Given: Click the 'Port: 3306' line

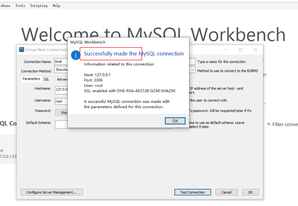Looking at the screenshot, I should point(93,80).
